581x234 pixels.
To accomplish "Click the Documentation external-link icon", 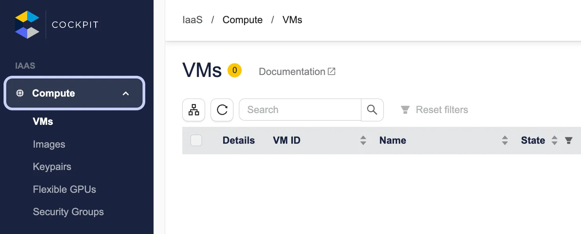I will click(x=331, y=71).
